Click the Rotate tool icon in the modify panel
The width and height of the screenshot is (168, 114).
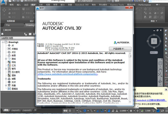tap(150, 9)
